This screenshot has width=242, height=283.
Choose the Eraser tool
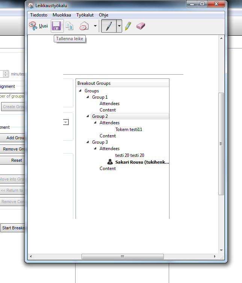141,26
